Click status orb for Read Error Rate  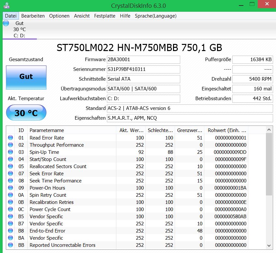pyautogui.click(x=10, y=138)
